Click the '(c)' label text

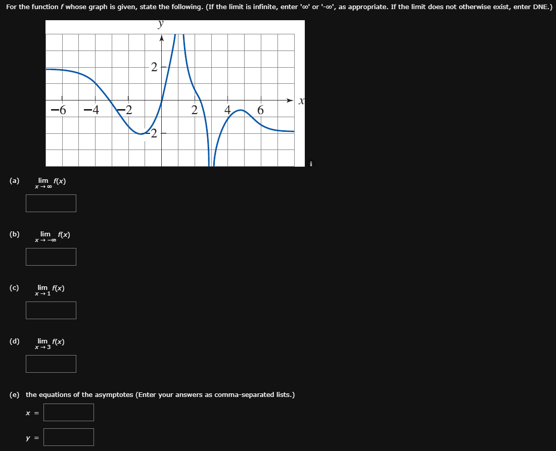point(14,287)
